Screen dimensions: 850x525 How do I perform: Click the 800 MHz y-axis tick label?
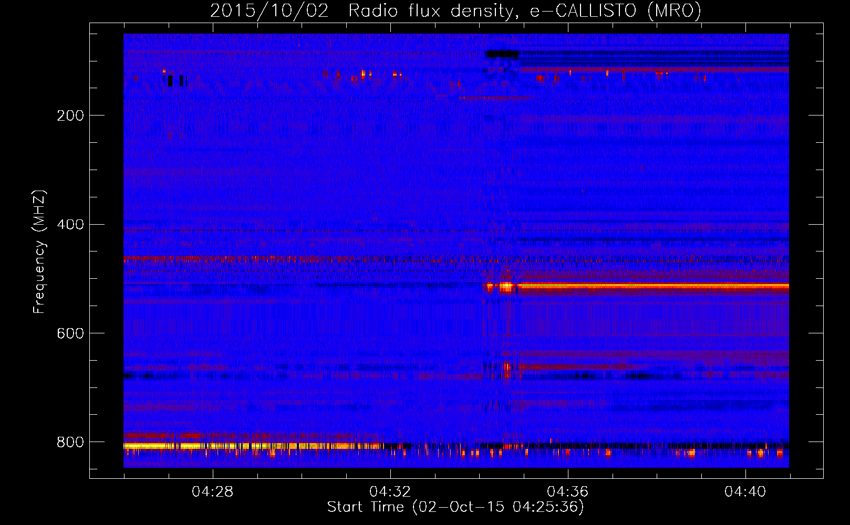click(x=70, y=442)
